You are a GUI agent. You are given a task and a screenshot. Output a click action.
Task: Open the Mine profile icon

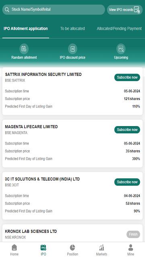(x=130, y=247)
